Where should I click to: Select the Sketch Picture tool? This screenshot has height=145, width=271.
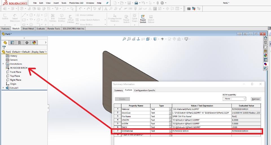coord(151,19)
